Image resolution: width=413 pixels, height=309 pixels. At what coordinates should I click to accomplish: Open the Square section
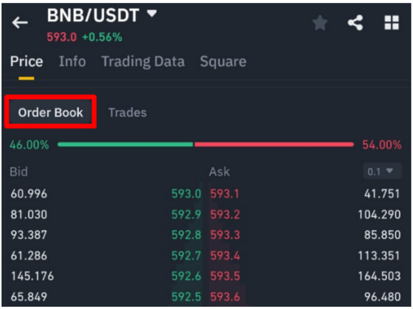223,61
